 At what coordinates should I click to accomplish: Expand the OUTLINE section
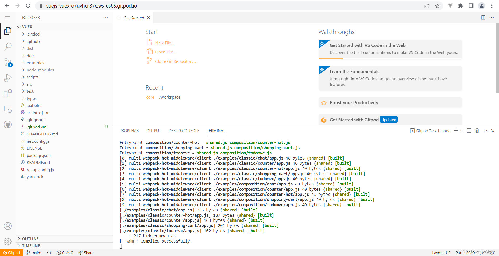click(64, 239)
